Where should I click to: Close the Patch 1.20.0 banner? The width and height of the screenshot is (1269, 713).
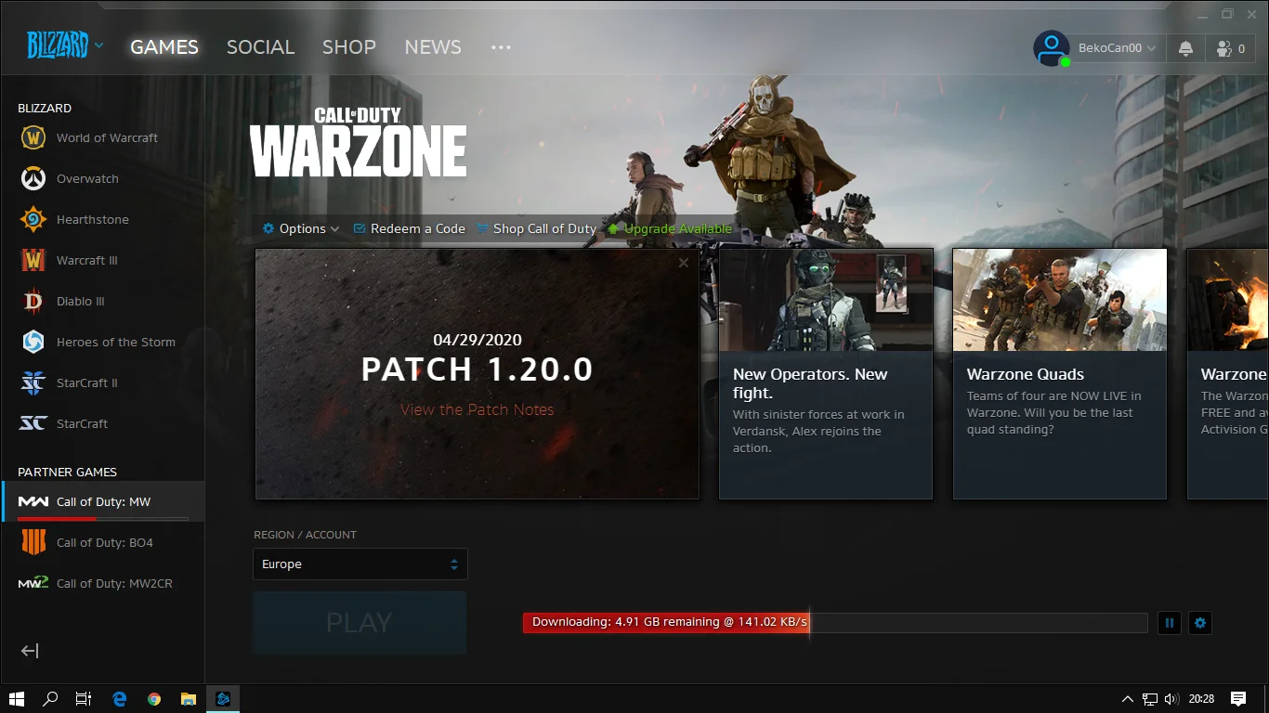pos(684,263)
